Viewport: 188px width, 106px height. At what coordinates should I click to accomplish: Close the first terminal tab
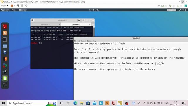point(59,24)
